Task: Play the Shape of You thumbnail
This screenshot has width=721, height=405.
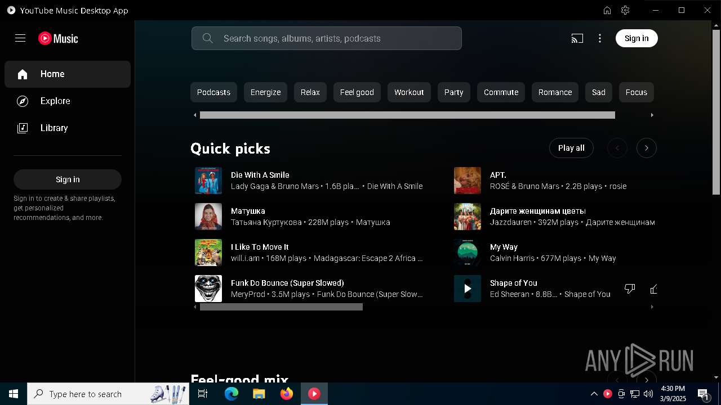Action: (x=468, y=289)
